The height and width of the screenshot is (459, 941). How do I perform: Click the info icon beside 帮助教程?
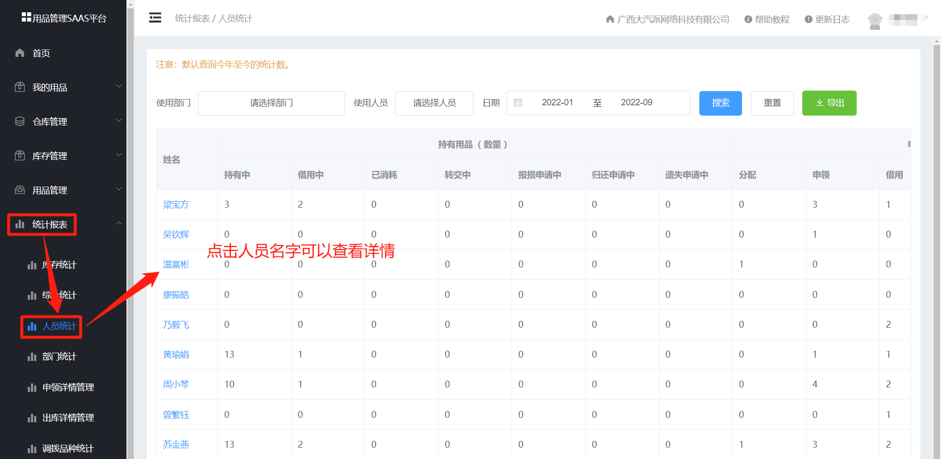748,19
